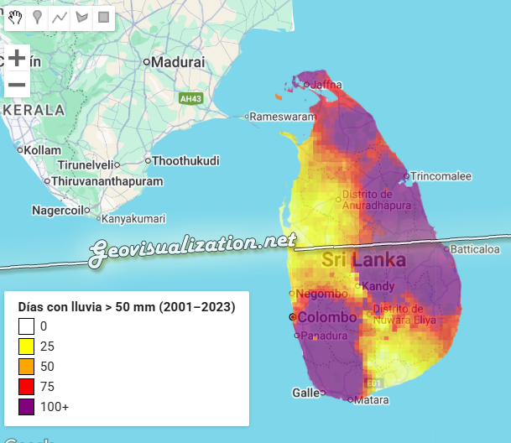Viewport: 511px width, 443px height.
Task: Click the orange 50 legend swatch
Action: point(26,367)
